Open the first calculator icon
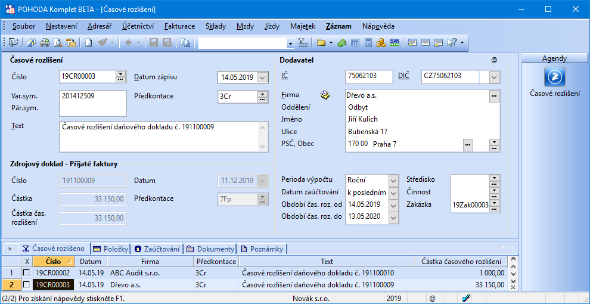 coord(355,43)
